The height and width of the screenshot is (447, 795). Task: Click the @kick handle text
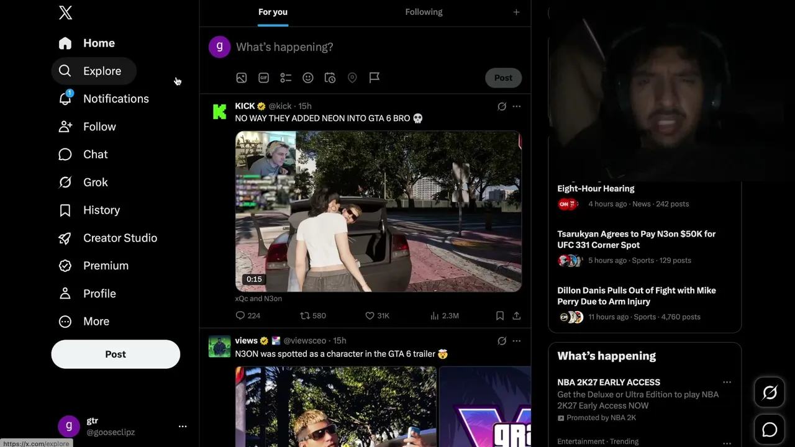point(280,106)
